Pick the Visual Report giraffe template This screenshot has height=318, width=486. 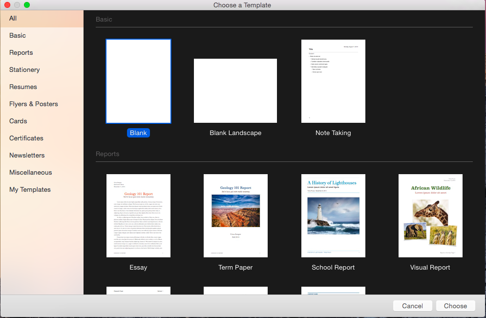point(430,216)
